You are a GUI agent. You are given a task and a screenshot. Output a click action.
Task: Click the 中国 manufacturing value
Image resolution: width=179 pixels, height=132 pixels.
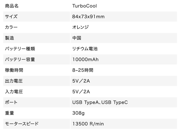[77, 38]
